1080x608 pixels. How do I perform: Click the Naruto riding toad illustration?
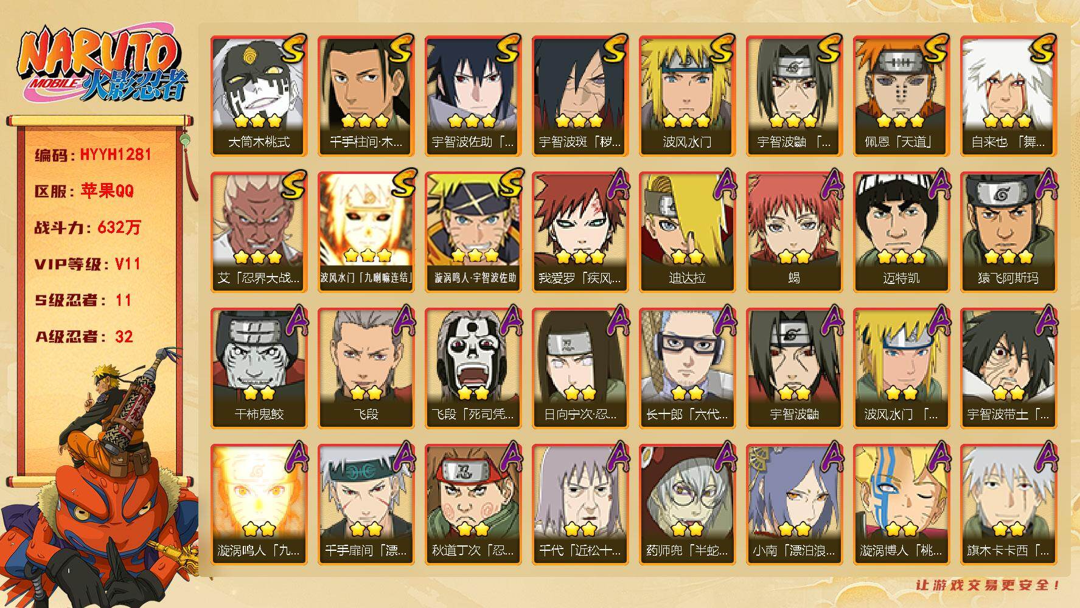coord(100,477)
